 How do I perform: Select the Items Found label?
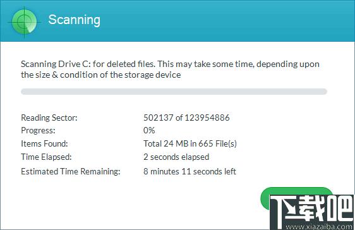pyautogui.click(x=44, y=144)
